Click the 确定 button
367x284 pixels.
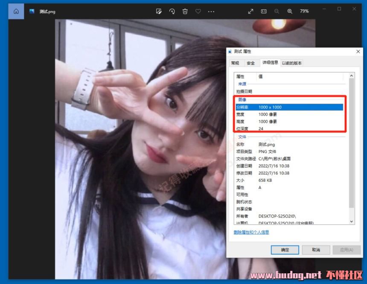pyautogui.click(x=285, y=250)
